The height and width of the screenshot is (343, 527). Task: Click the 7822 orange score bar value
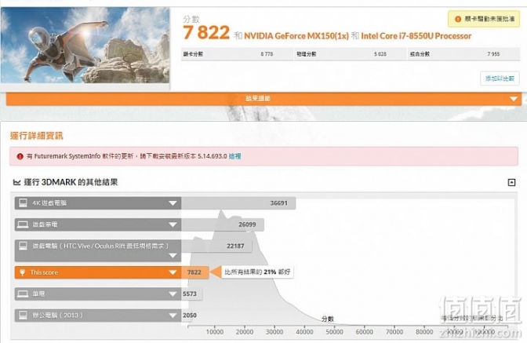point(194,272)
